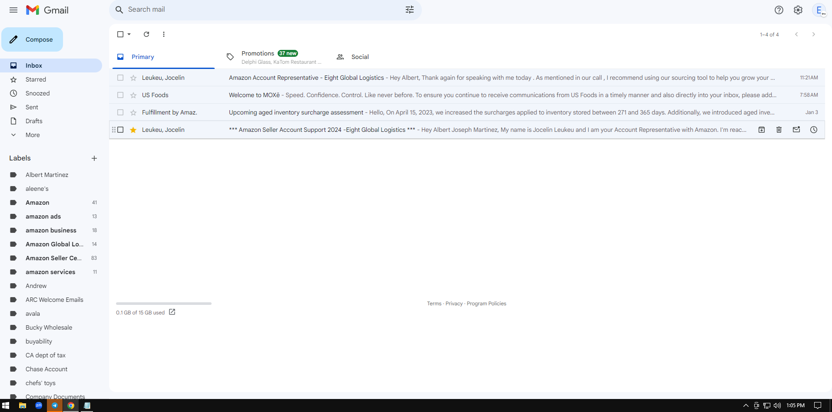Star the Fulfillment by Amaz. email

(133, 112)
